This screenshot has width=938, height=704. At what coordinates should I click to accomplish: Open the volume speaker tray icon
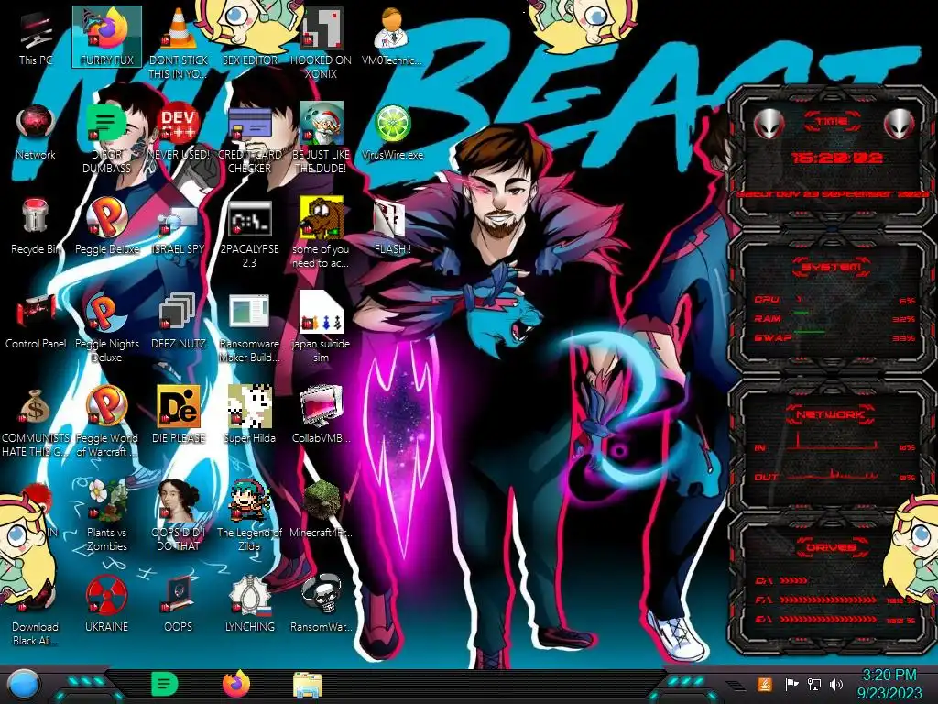click(836, 684)
